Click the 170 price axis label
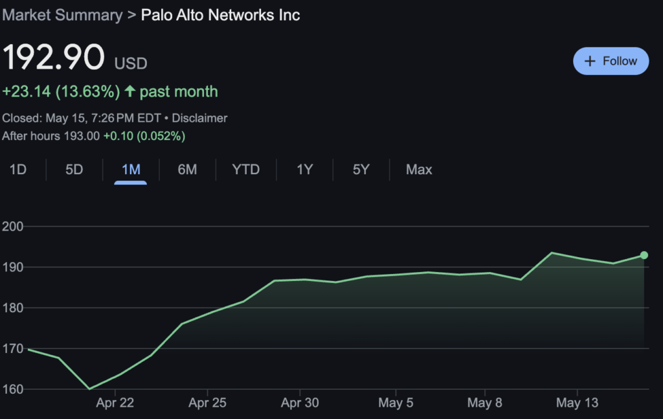 pos(13,348)
